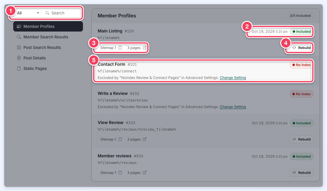Open the 3 pages external link for Main Listing

tap(145, 47)
